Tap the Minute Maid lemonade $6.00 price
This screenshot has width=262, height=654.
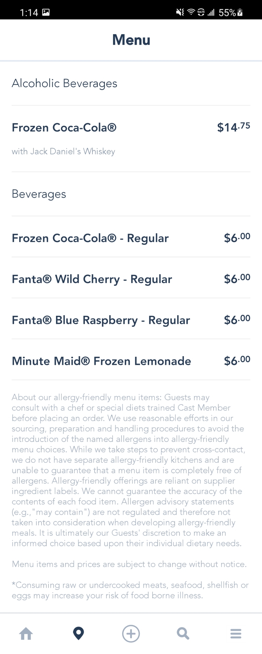237,361
